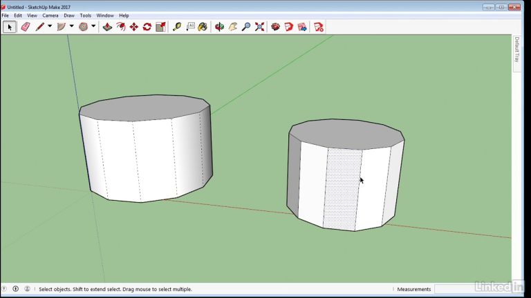Select the Pan hand tool

pyautogui.click(x=233, y=27)
